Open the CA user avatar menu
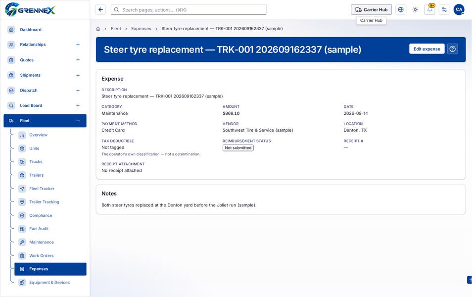475x297 pixels. [x=459, y=10]
